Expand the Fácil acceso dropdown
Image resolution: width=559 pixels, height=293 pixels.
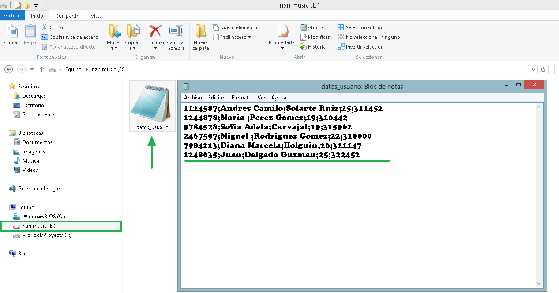(232, 37)
